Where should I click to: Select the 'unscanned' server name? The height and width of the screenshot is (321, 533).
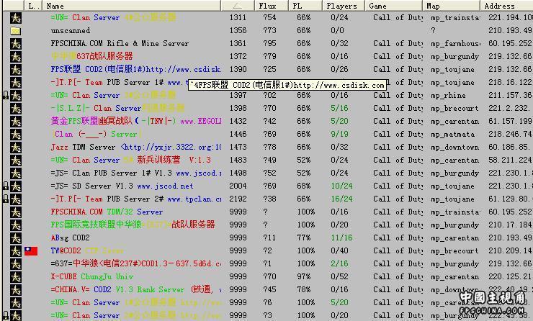71,30
